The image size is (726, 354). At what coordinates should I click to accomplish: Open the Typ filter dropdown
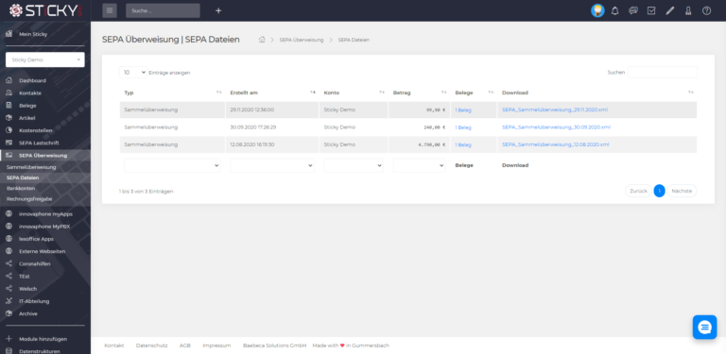172,165
